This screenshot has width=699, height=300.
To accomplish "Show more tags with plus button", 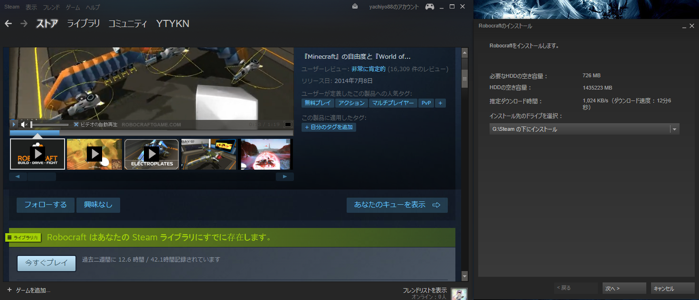I will tap(440, 103).
